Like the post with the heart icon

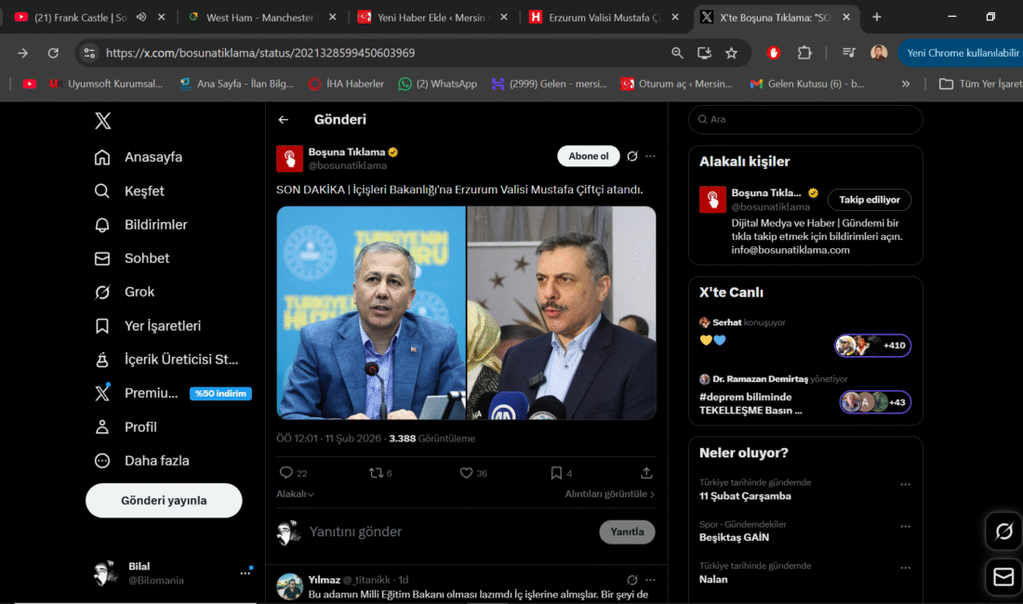click(467, 473)
